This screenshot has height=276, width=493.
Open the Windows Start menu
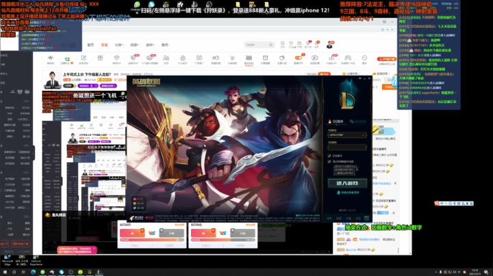5,272
